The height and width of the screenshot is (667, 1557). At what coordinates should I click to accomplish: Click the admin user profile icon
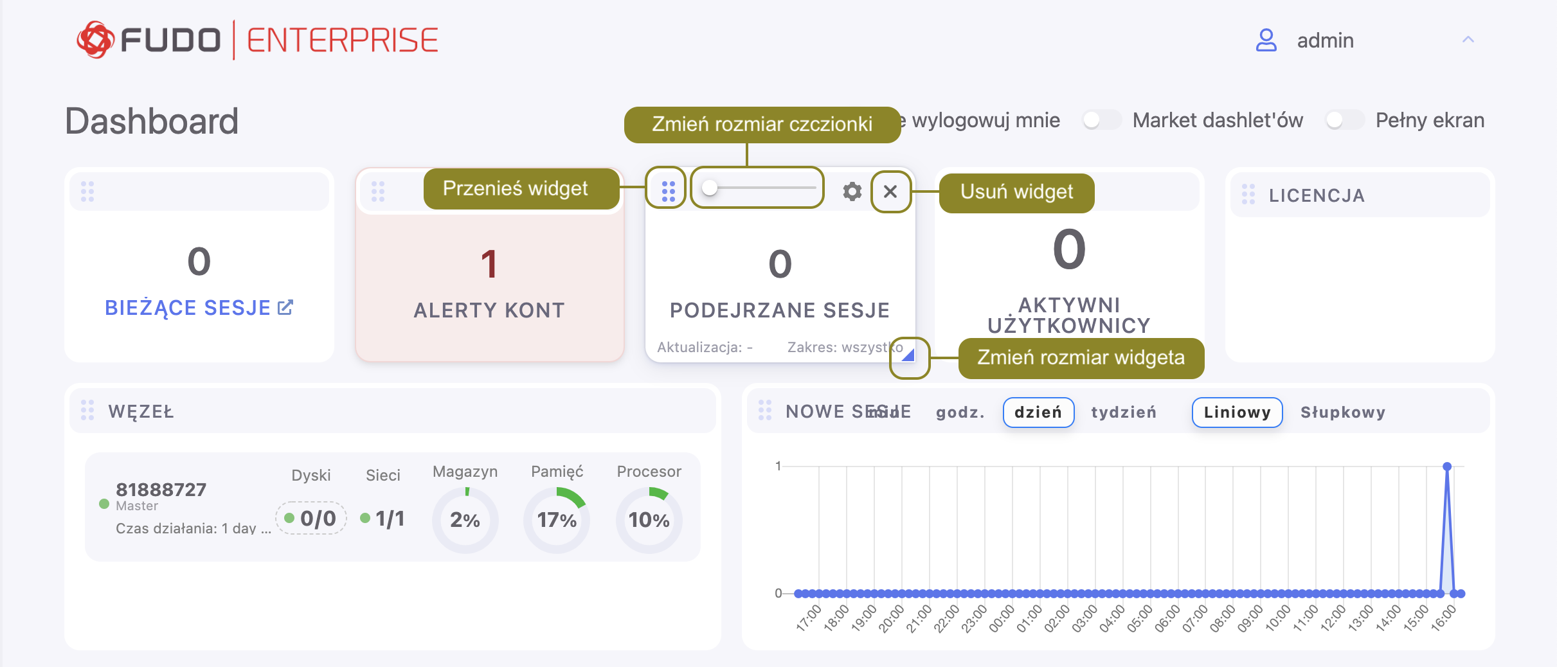click(x=1266, y=40)
